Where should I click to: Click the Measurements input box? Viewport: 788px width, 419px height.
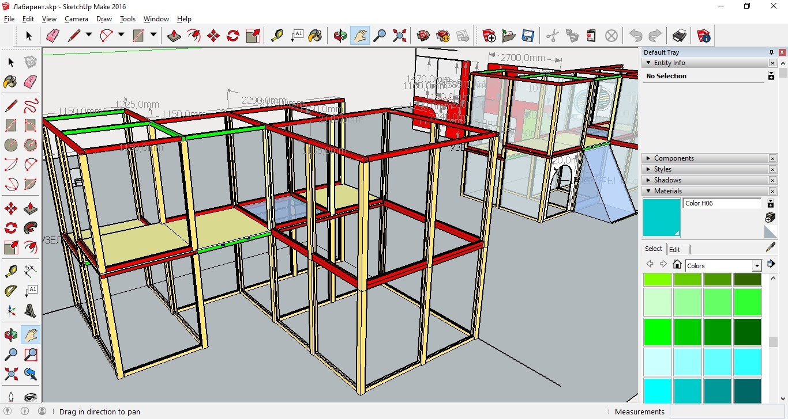[726, 412]
